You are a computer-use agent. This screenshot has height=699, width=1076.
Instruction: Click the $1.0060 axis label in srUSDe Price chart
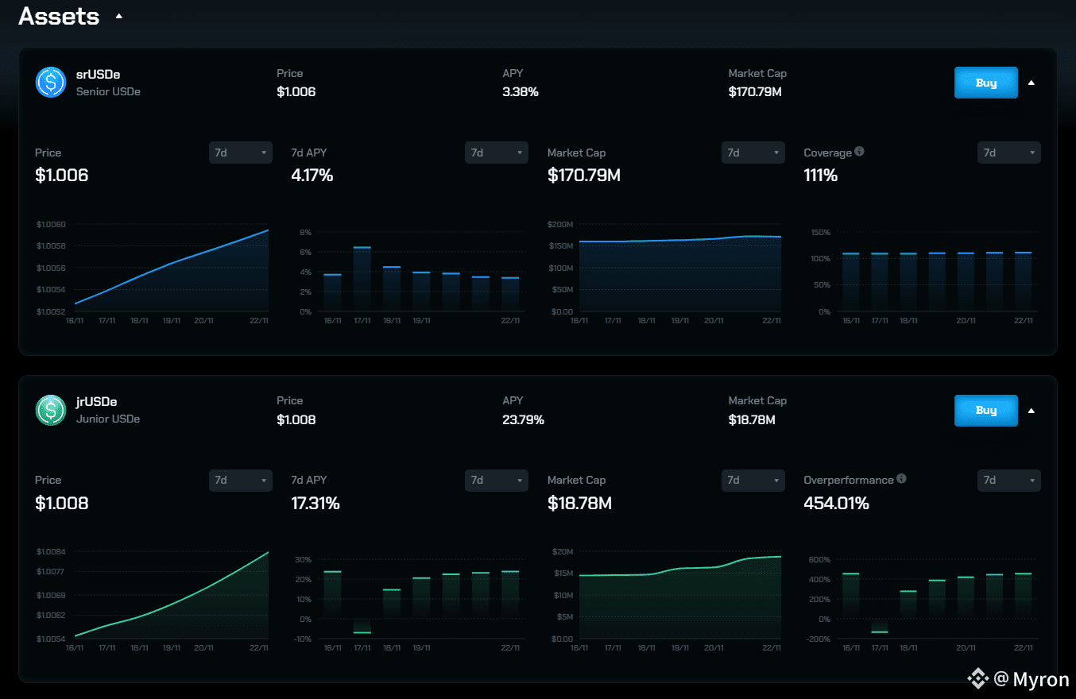coord(51,225)
